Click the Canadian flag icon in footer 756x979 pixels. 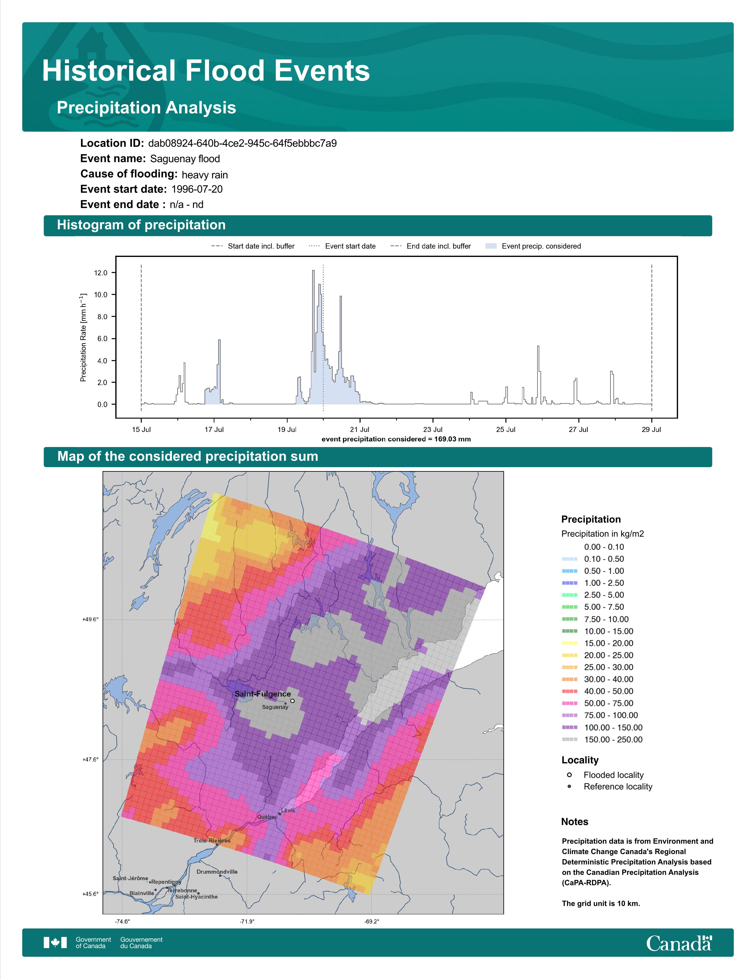click(x=55, y=942)
